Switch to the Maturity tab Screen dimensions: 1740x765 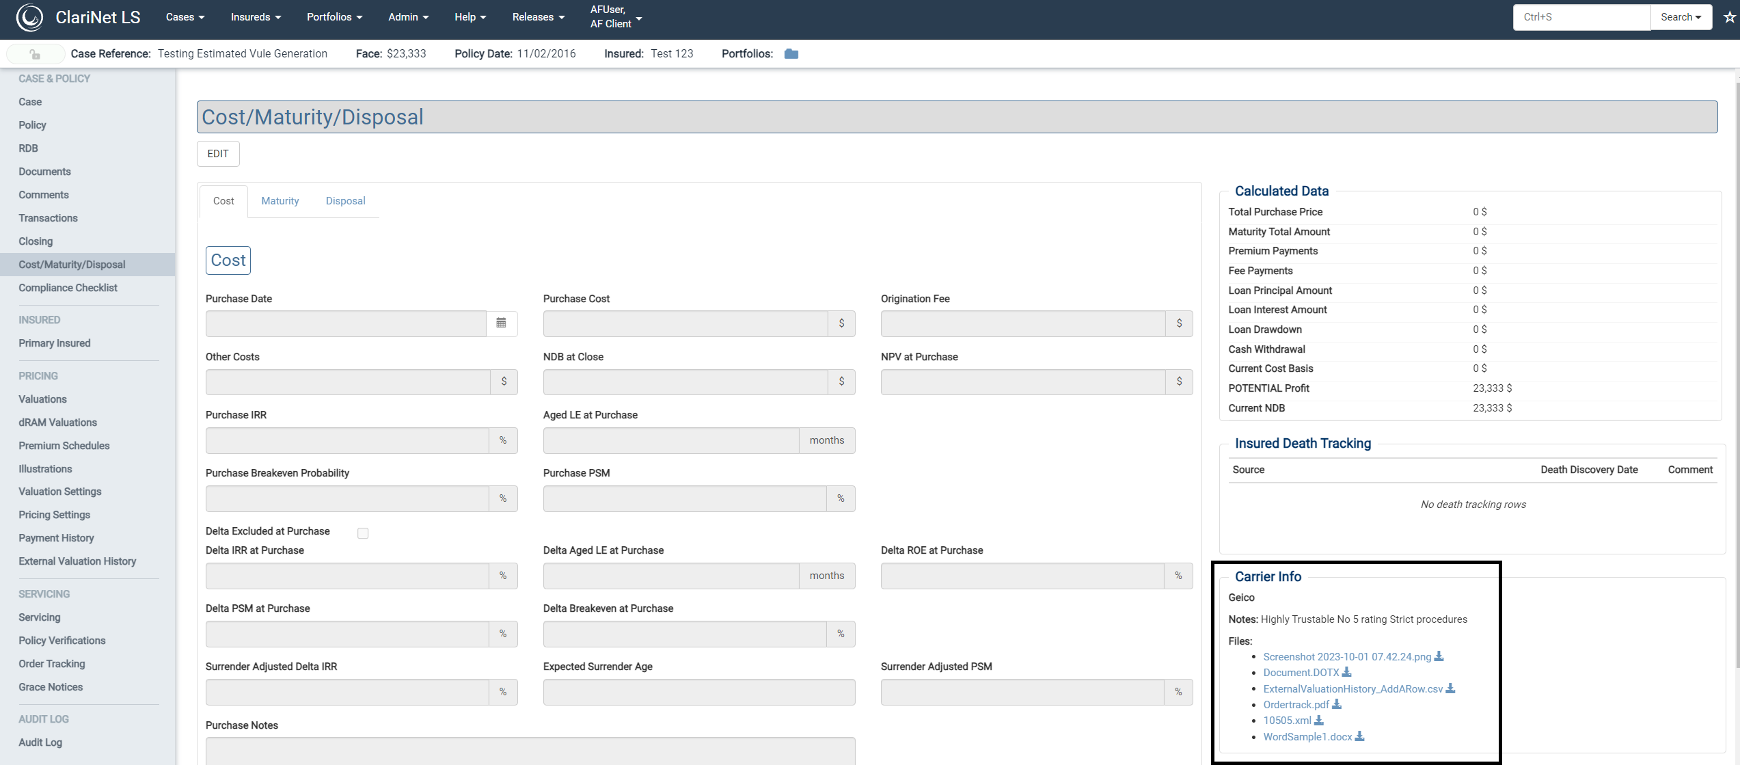click(280, 201)
